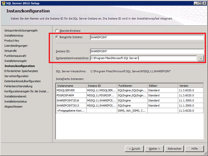Select the Benannte Instanz radio button
This screenshot has height=156, width=208.
57,37
